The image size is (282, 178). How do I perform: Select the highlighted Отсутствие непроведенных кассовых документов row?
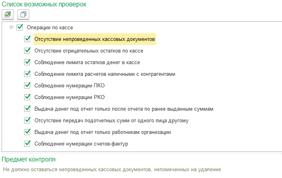pos(94,39)
